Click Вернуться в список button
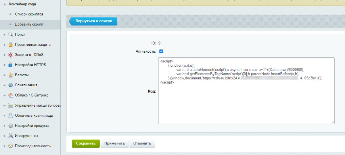Image resolution: width=345 pixels, height=155 pixels. coord(94,21)
